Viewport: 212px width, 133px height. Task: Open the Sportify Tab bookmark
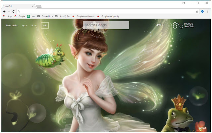coord(63,16)
